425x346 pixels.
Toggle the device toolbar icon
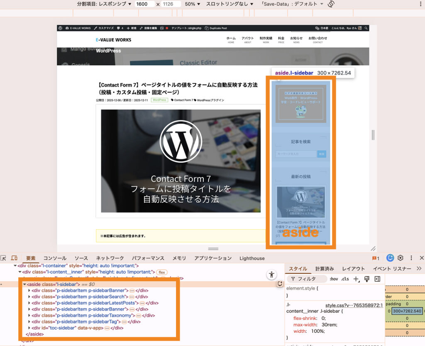coord(14,258)
